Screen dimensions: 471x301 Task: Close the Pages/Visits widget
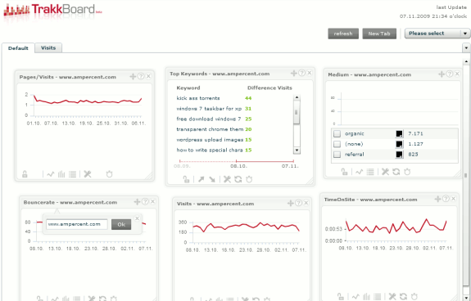click(x=148, y=76)
